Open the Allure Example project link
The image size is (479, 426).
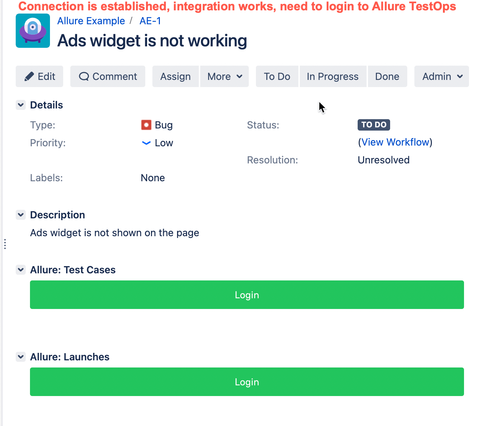click(x=91, y=21)
